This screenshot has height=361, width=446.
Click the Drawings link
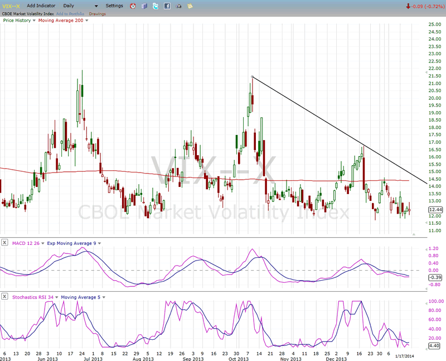[99, 13]
